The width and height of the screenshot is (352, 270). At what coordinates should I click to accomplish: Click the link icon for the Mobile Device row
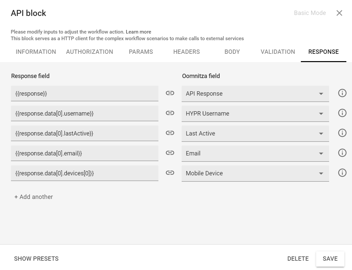[170, 173]
